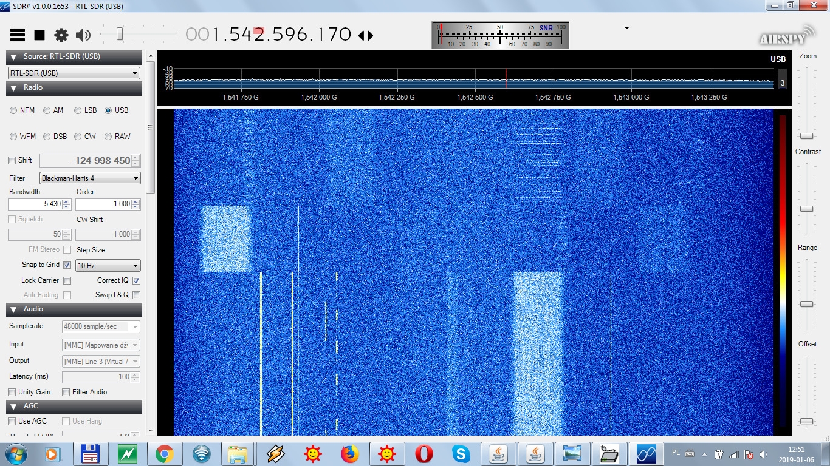Screen dimensions: 830x466
Task: Open the Firefox taskbar icon
Action: pyautogui.click(x=350, y=454)
